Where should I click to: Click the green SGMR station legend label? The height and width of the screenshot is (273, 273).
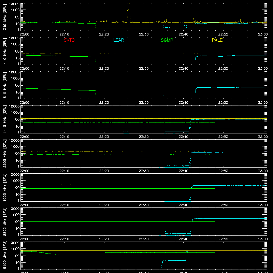click(x=167, y=40)
